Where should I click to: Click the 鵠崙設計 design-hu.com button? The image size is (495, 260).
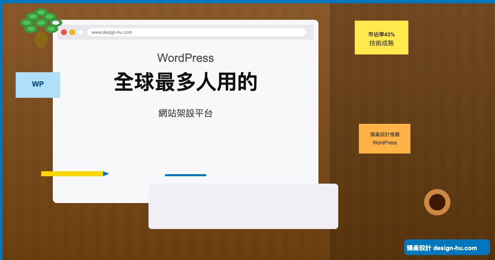(x=447, y=247)
